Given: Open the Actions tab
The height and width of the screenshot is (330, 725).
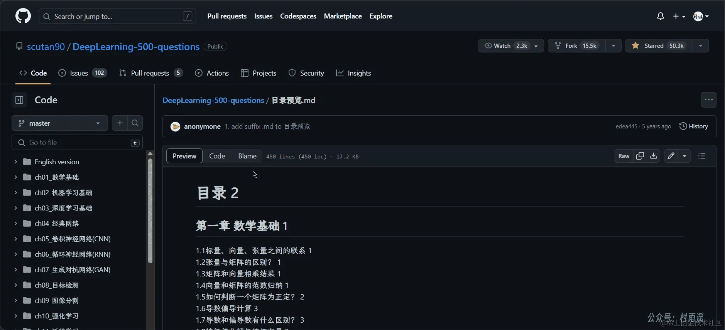Looking at the screenshot, I should (x=212, y=73).
